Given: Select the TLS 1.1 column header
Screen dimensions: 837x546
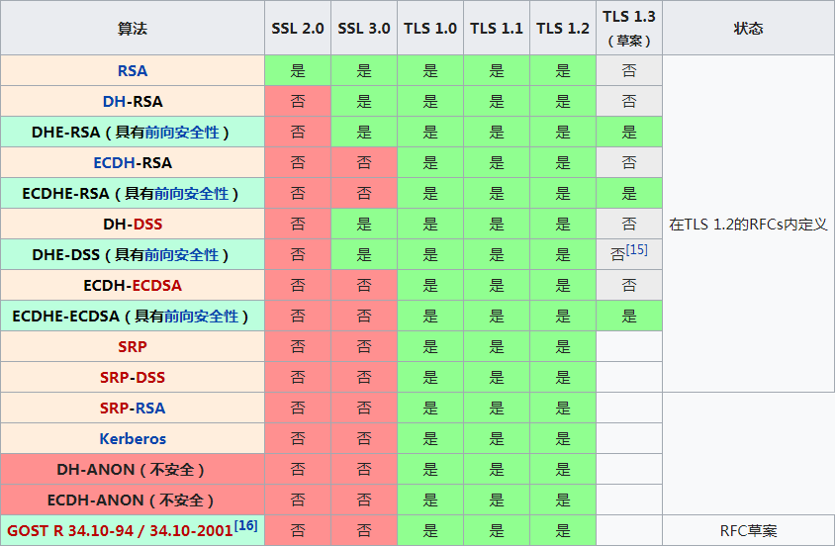Looking at the screenshot, I should coord(497,28).
